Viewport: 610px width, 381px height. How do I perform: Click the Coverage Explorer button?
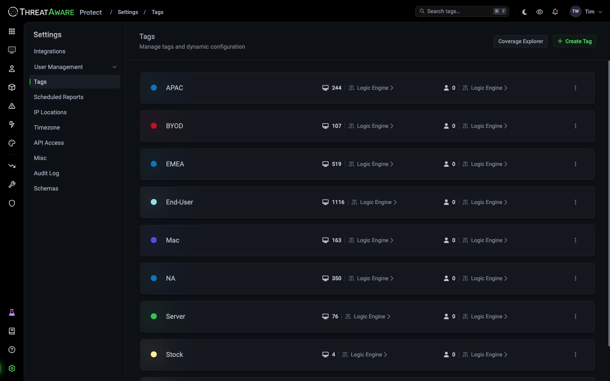[x=521, y=41]
